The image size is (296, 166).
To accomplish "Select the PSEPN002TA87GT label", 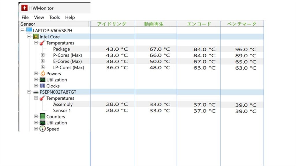I will click(58, 92).
